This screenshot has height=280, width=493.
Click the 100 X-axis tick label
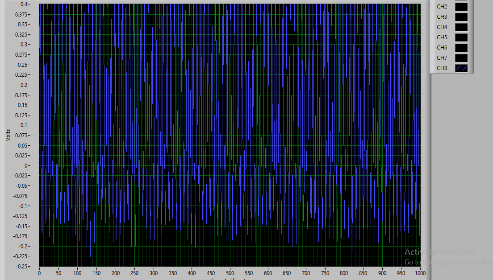pos(77,273)
